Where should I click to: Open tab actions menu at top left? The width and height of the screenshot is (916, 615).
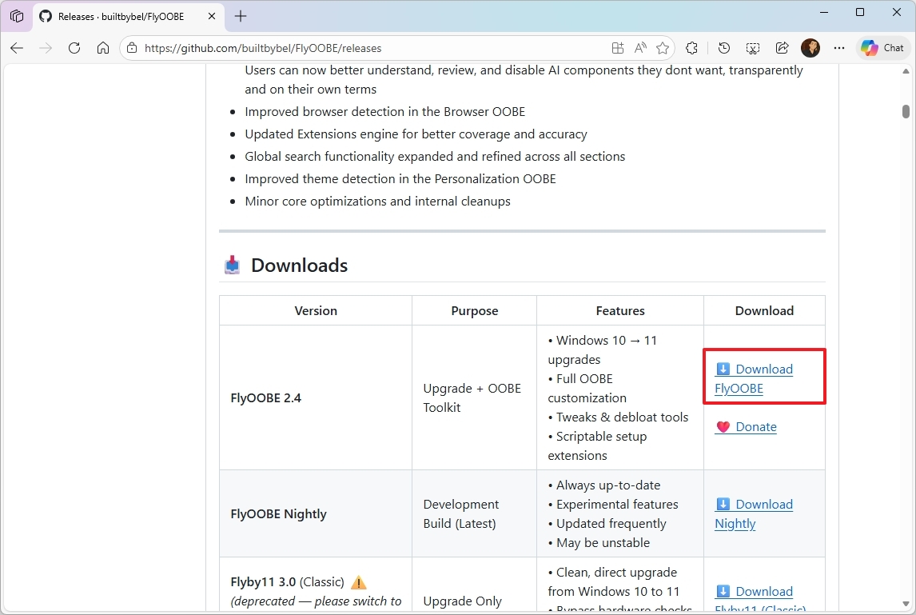pyautogui.click(x=17, y=16)
